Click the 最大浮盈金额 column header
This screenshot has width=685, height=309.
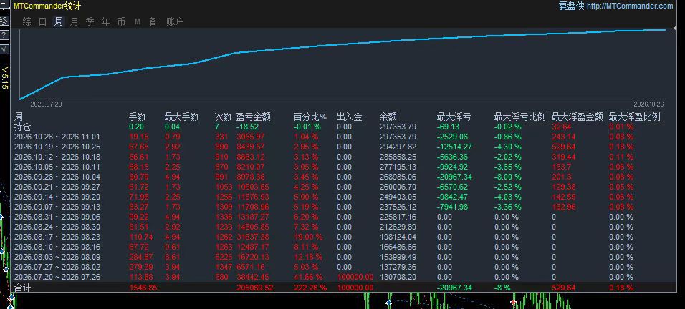pos(577,117)
